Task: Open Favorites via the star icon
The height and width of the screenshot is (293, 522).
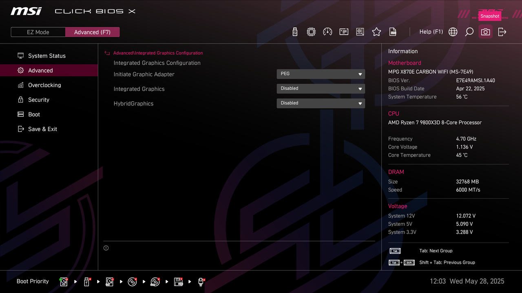Action: 376,32
